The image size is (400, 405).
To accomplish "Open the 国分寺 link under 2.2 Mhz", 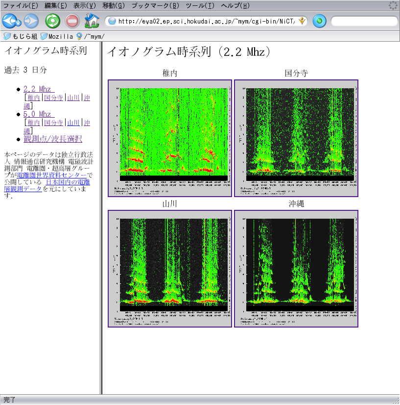I will click(x=53, y=98).
